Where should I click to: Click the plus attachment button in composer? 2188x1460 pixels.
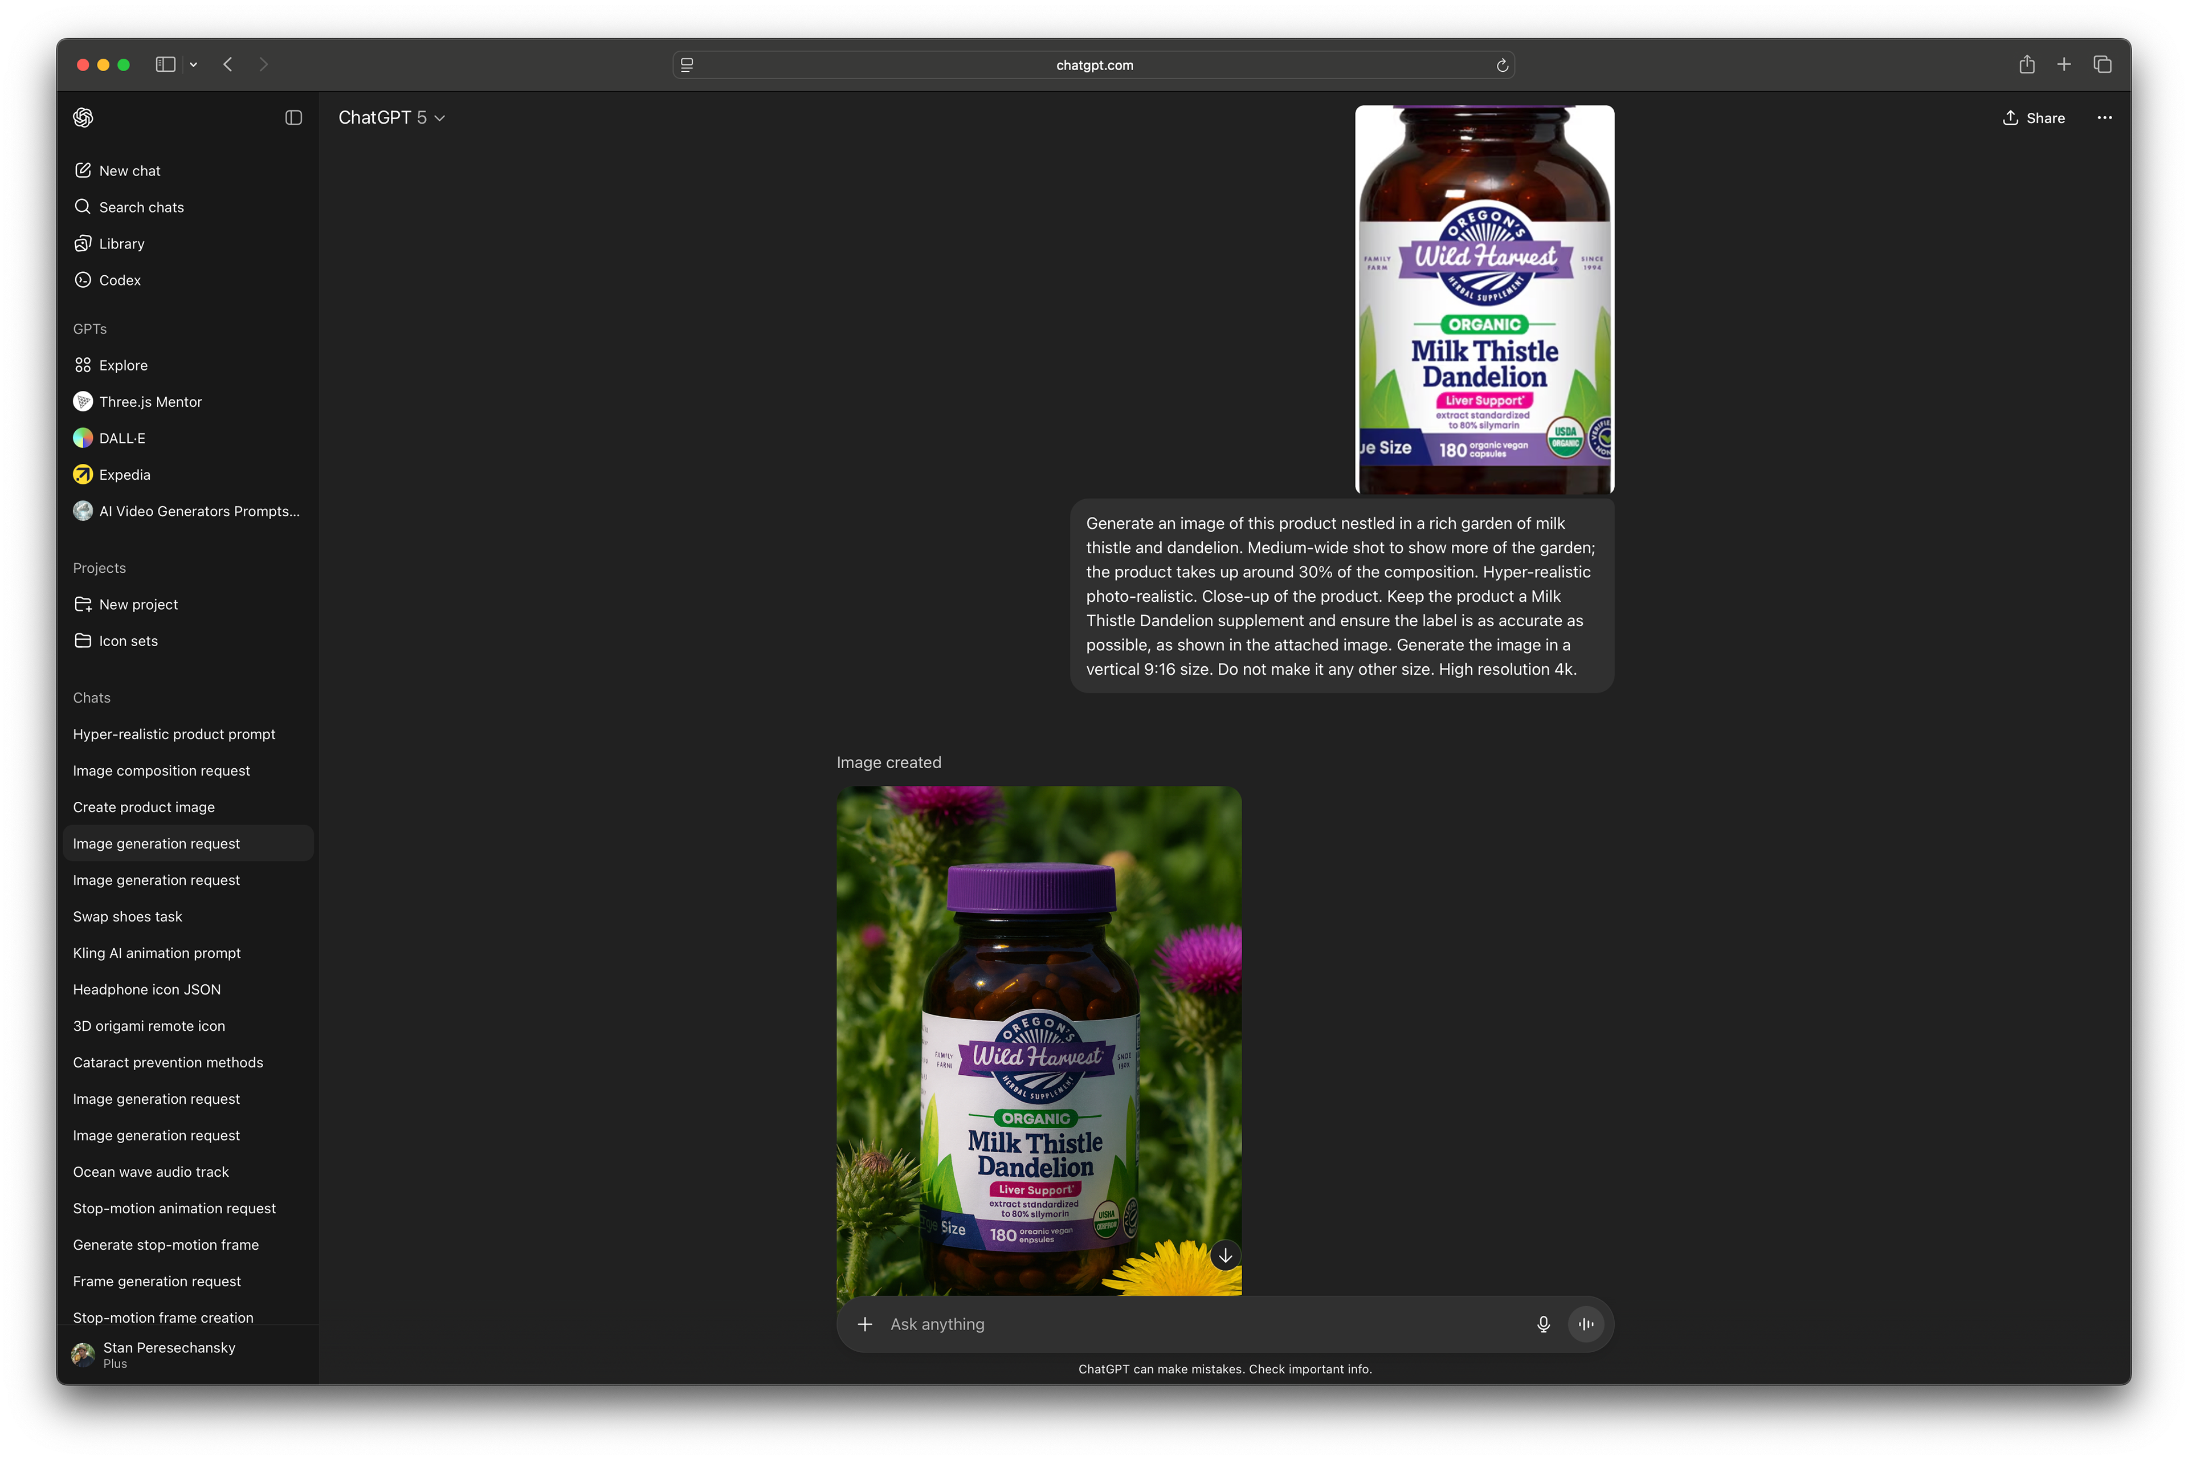click(x=865, y=1323)
